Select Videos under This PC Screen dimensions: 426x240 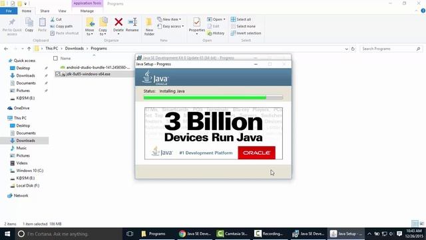coord(22,163)
